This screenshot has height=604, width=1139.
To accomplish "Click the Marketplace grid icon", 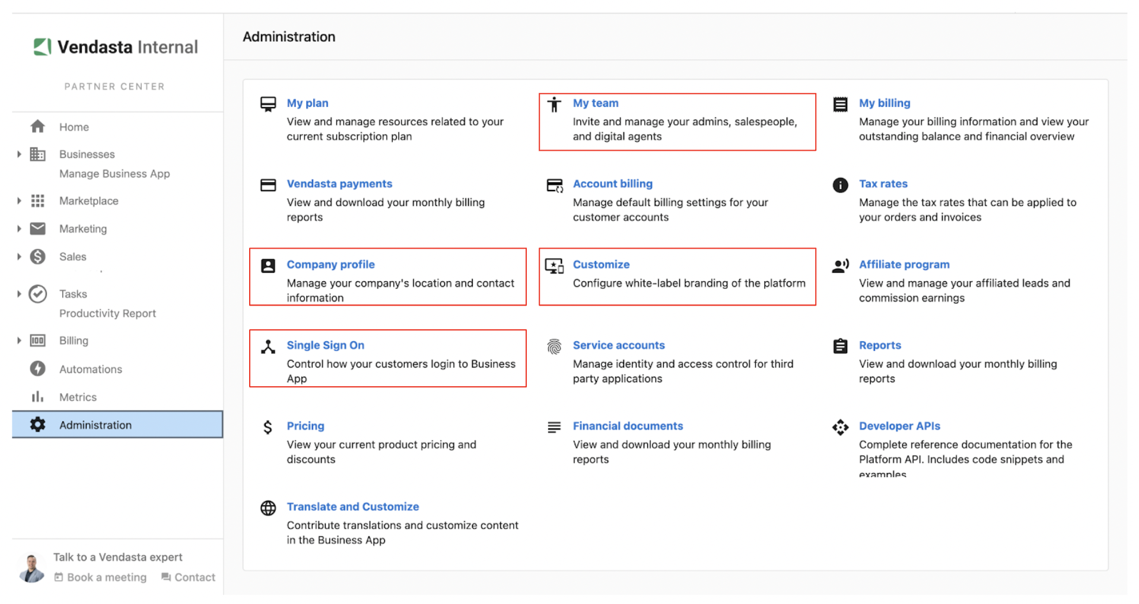I will coord(38,201).
